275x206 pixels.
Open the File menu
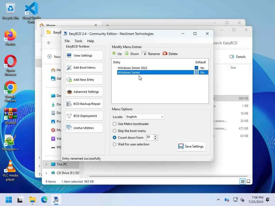pyautogui.click(x=67, y=41)
